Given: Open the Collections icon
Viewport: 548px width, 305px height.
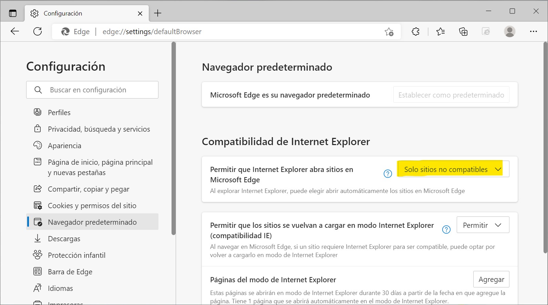Looking at the screenshot, I should pos(463,32).
